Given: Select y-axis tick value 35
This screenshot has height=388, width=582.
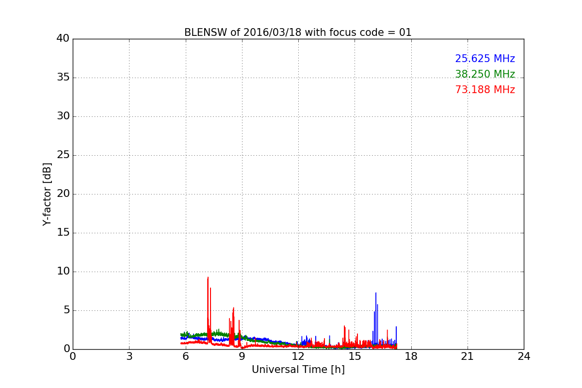Looking at the screenshot, I should click(x=63, y=78).
